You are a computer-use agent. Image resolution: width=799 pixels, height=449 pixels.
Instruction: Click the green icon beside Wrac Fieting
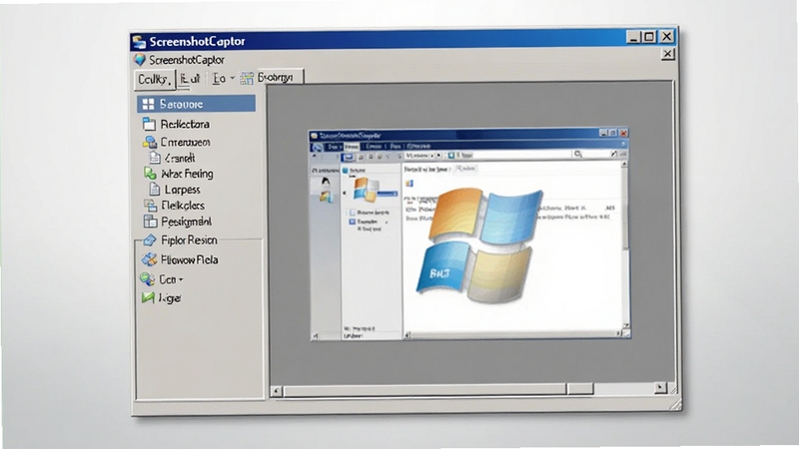[x=150, y=174]
